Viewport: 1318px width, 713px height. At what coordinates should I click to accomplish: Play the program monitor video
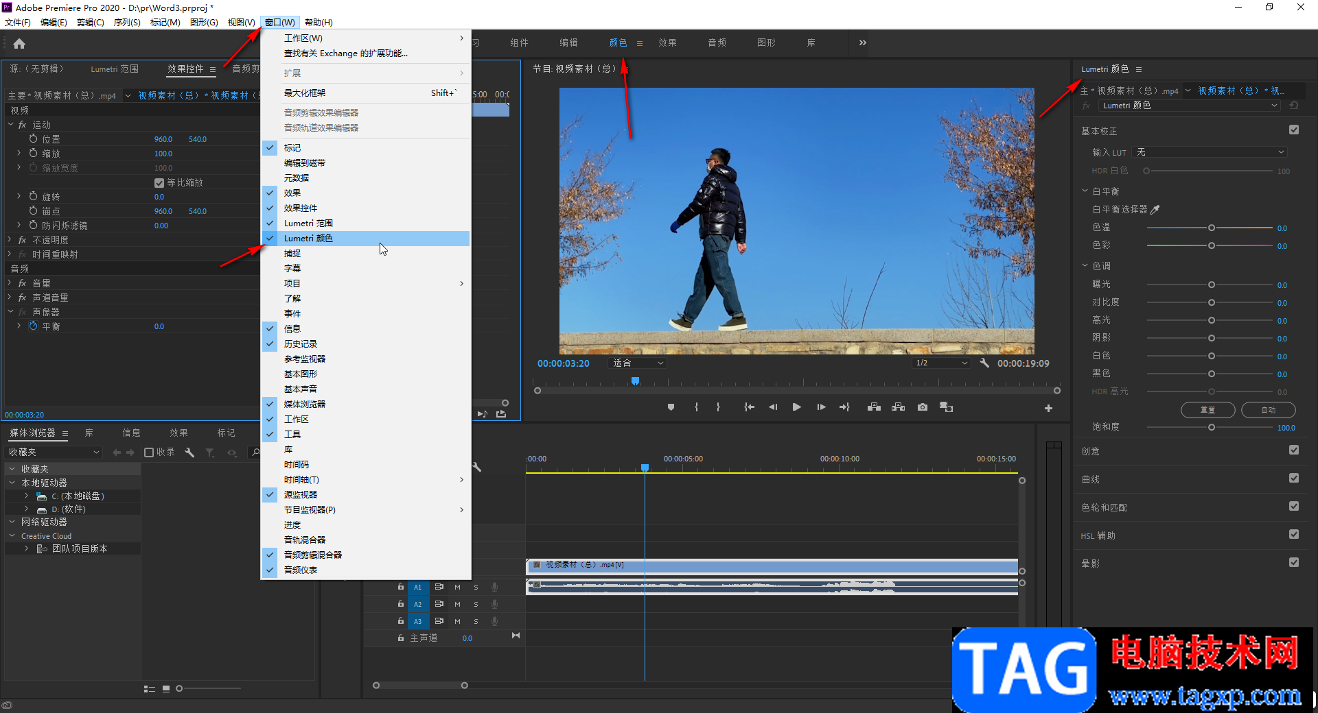pyautogui.click(x=796, y=407)
